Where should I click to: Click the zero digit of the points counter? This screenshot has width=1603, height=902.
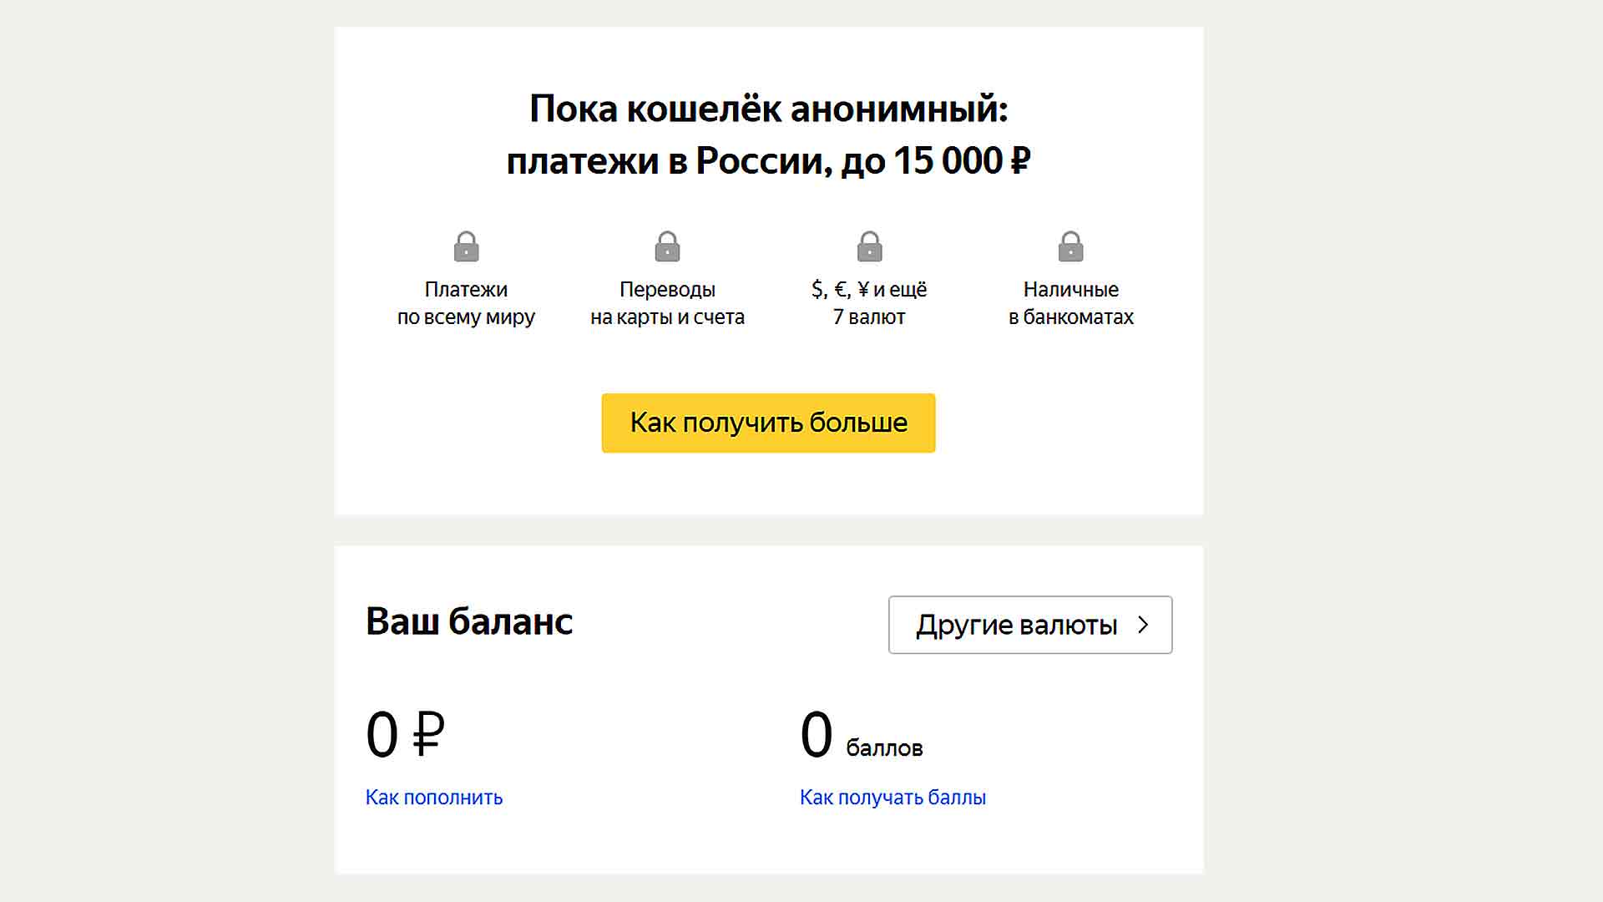click(x=817, y=735)
